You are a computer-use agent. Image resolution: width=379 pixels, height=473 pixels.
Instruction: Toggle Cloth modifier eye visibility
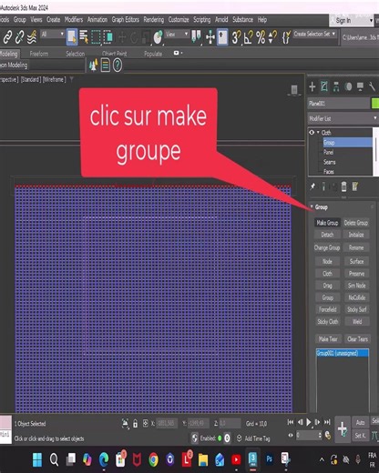coord(312,133)
